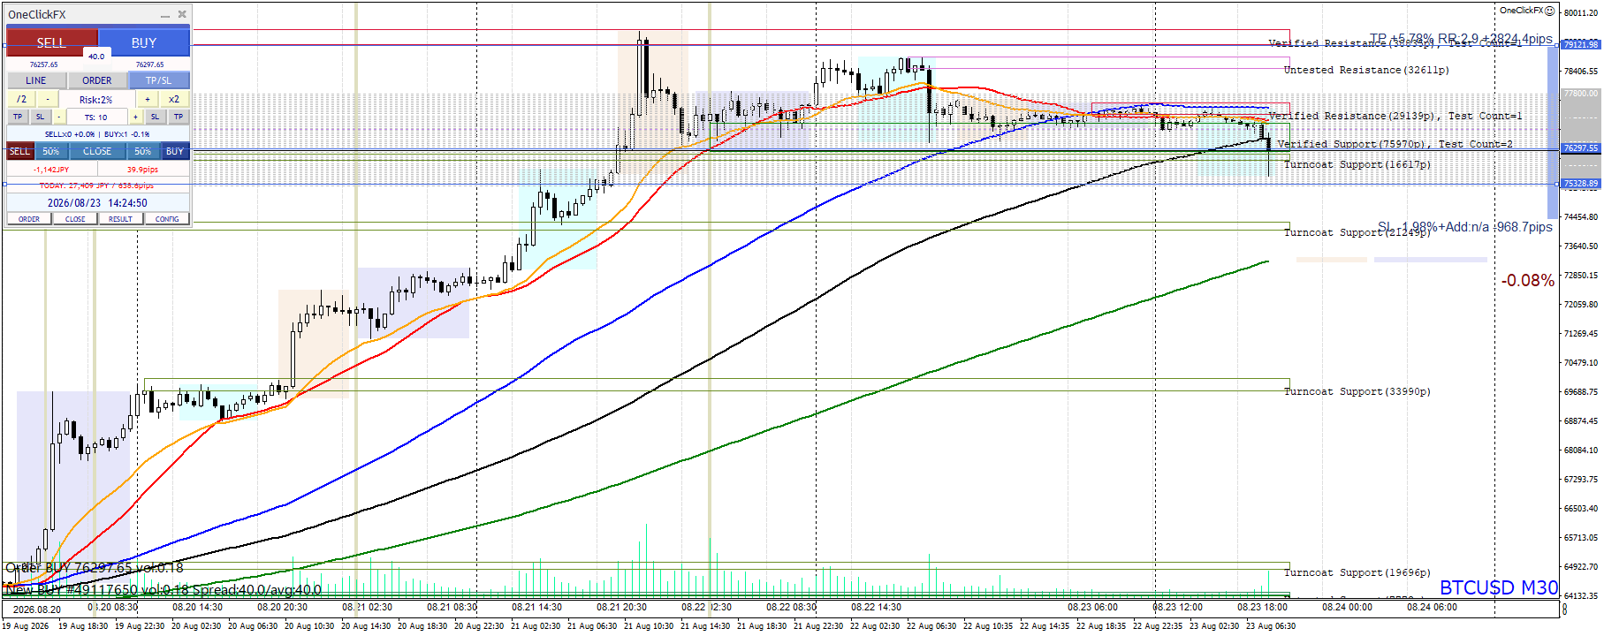The height and width of the screenshot is (636, 1604).
Task: Click the 'Untested Resistance(32611p)' label
Action: tap(1366, 70)
